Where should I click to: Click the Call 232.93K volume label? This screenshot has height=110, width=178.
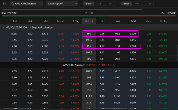[9, 13]
